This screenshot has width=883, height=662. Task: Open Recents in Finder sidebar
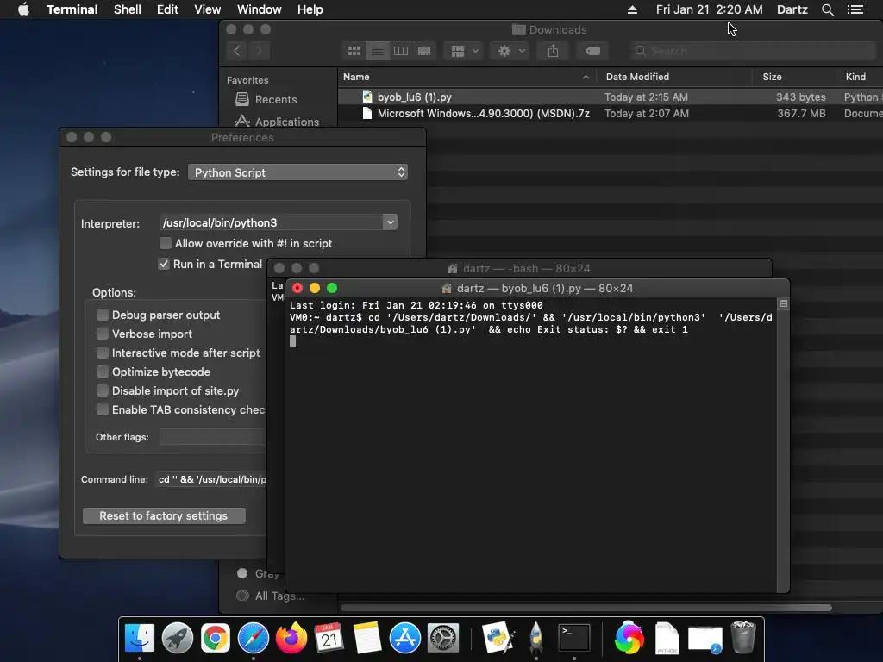[x=275, y=100]
